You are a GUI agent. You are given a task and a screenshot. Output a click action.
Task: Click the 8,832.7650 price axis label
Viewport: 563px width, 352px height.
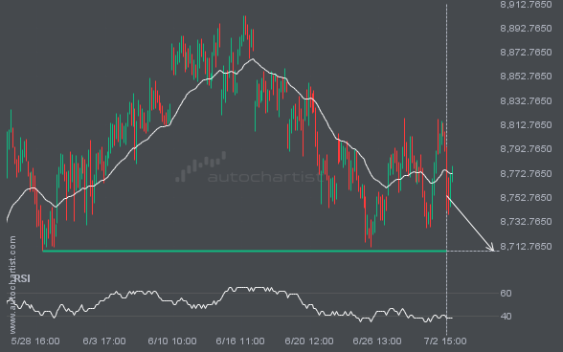click(x=526, y=100)
